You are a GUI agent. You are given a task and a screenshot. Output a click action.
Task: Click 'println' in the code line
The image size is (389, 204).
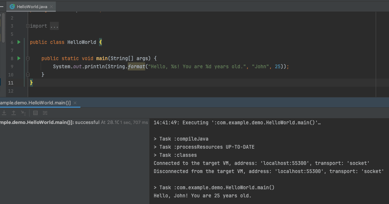(x=95, y=66)
